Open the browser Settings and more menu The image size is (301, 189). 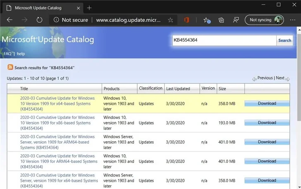point(292,20)
